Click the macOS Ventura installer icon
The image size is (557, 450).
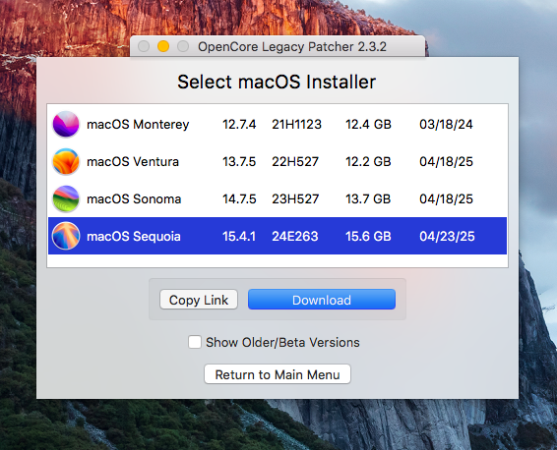pyautogui.click(x=66, y=161)
